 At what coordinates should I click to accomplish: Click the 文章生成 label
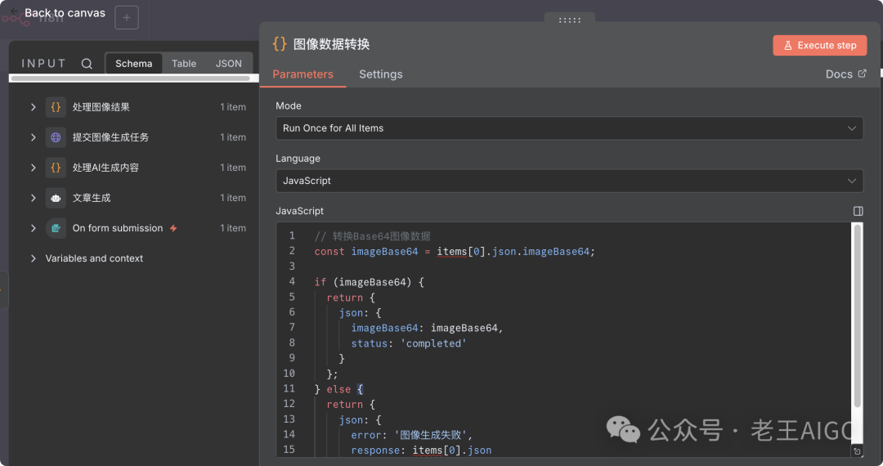pos(92,198)
